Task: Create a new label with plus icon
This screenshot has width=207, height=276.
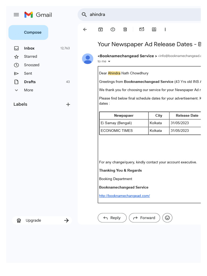Action: pos(68,104)
